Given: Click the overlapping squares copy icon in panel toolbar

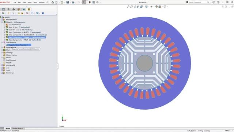Looking at the screenshot, I should point(32,13).
